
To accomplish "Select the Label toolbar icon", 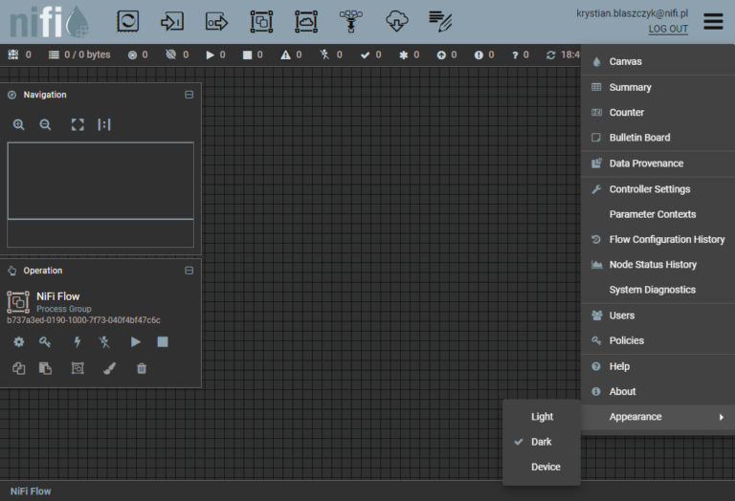I will [440, 22].
